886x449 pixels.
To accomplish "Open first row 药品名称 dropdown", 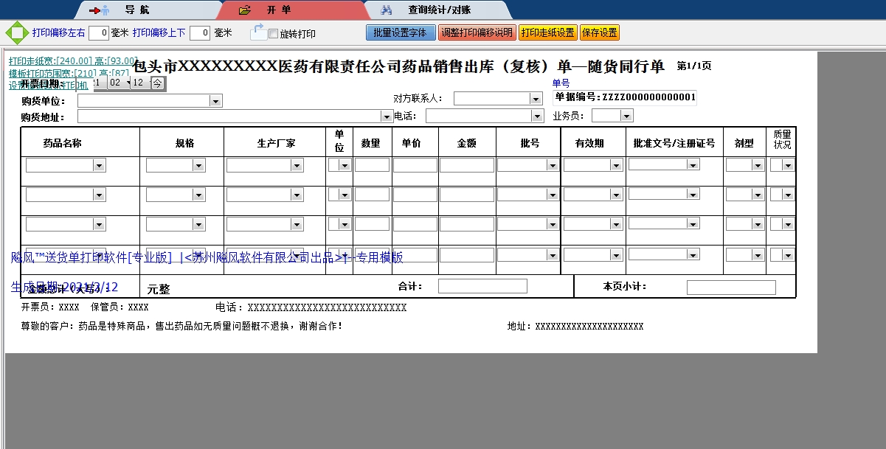I will pyautogui.click(x=99, y=166).
